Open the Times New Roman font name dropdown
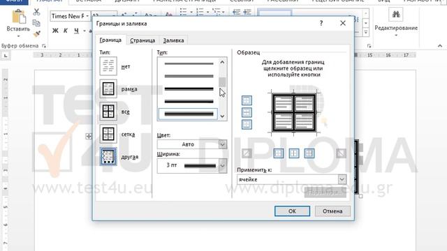Screen dimensions: 447x251 (87, 16)
